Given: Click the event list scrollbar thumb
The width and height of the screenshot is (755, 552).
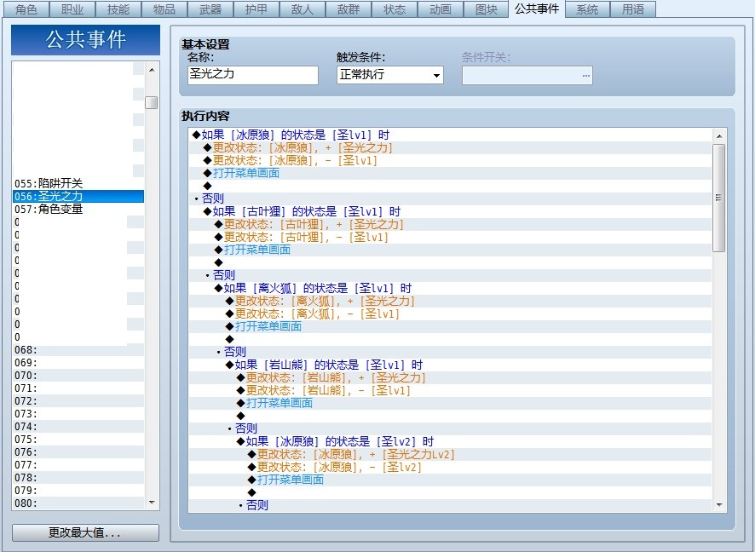Looking at the screenshot, I should (x=152, y=102).
